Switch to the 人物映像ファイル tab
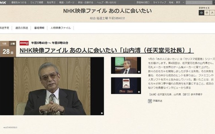This screenshot has width=215, height=134. pyautogui.click(x=60, y=28)
